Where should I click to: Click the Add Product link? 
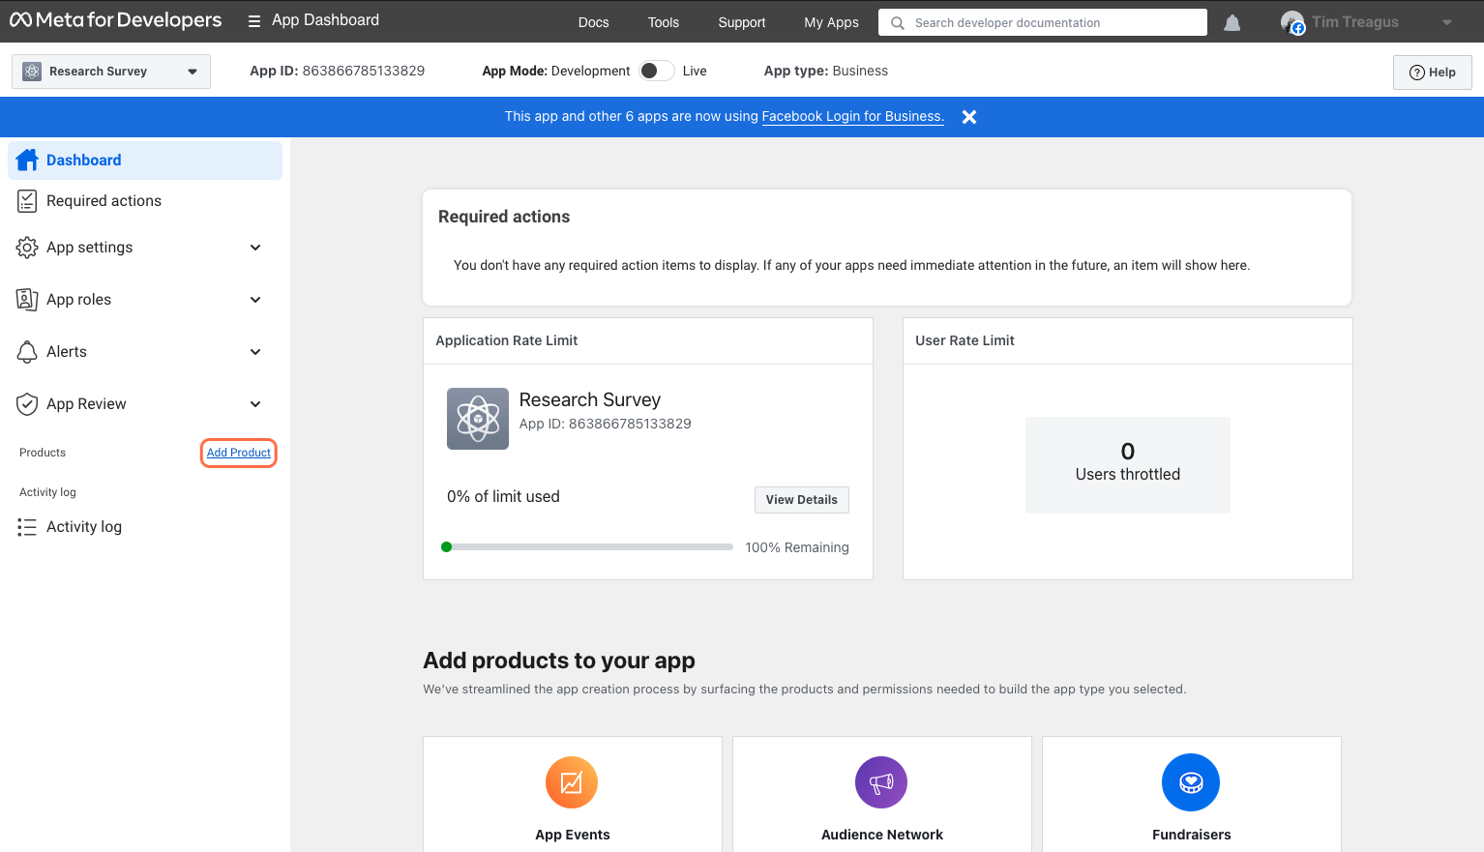pyautogui.click(x=239, y=453)
